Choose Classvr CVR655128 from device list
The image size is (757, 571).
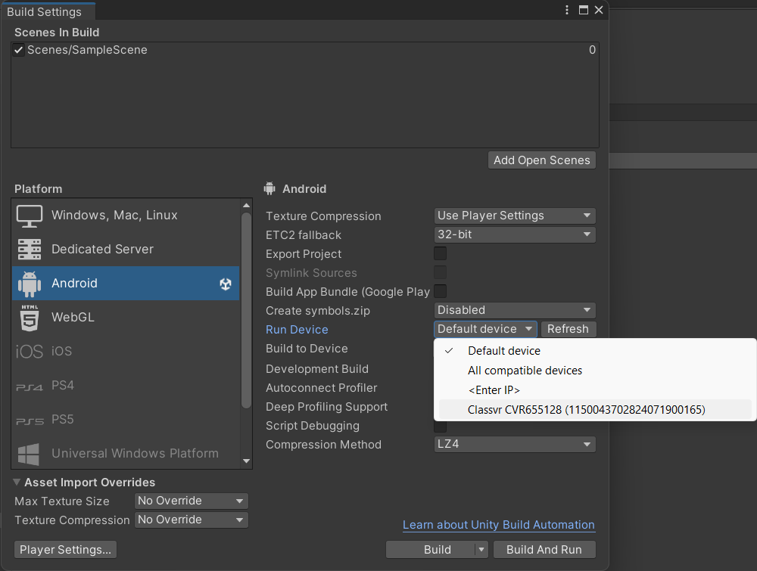point(586,410)
